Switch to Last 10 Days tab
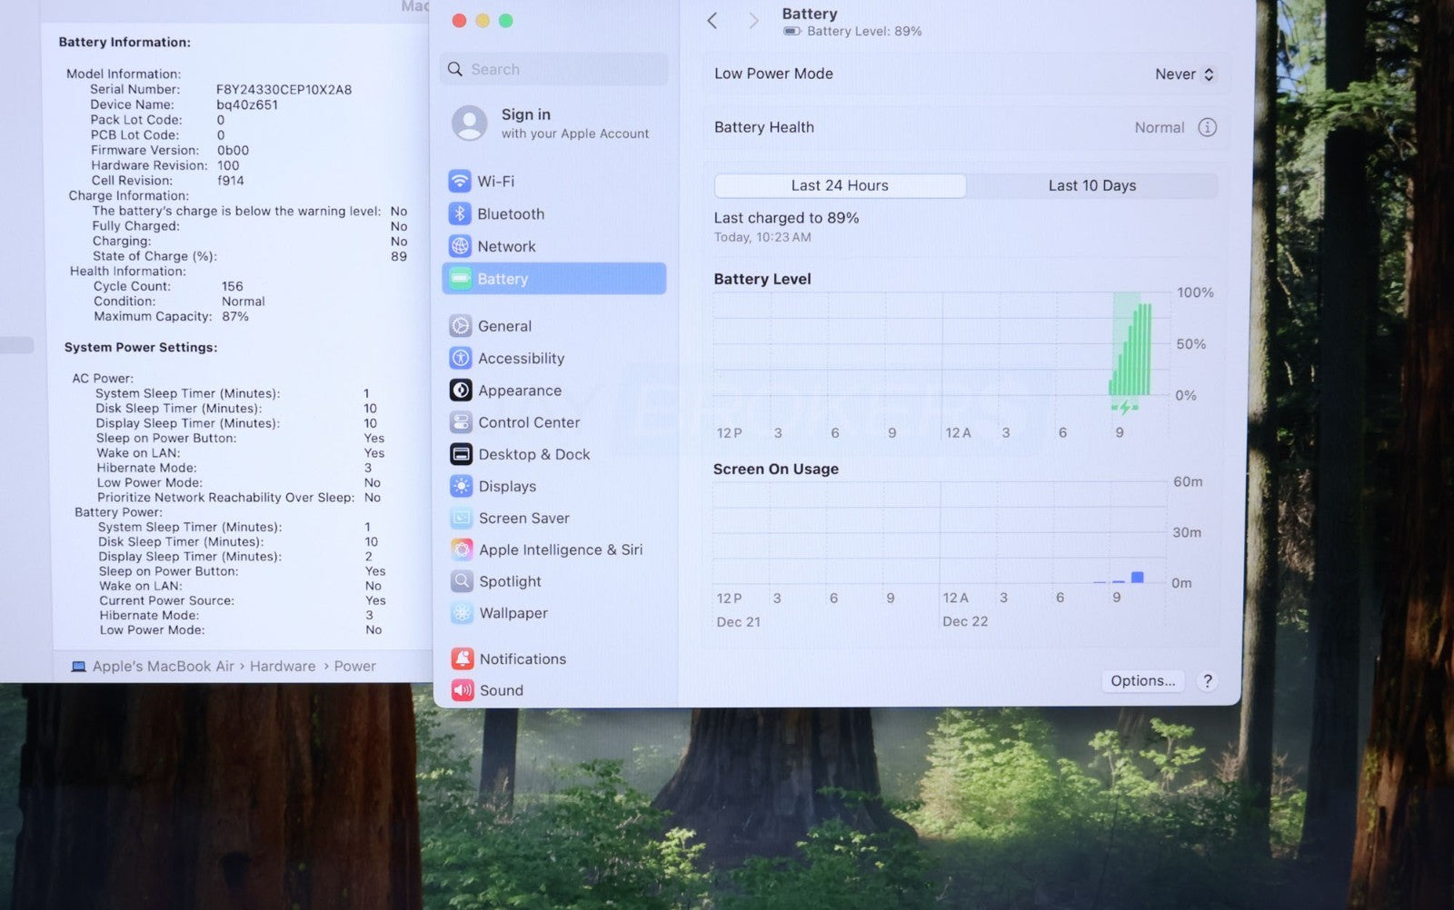Screen dimensions: 1454x910 (x=1091, y=185)
